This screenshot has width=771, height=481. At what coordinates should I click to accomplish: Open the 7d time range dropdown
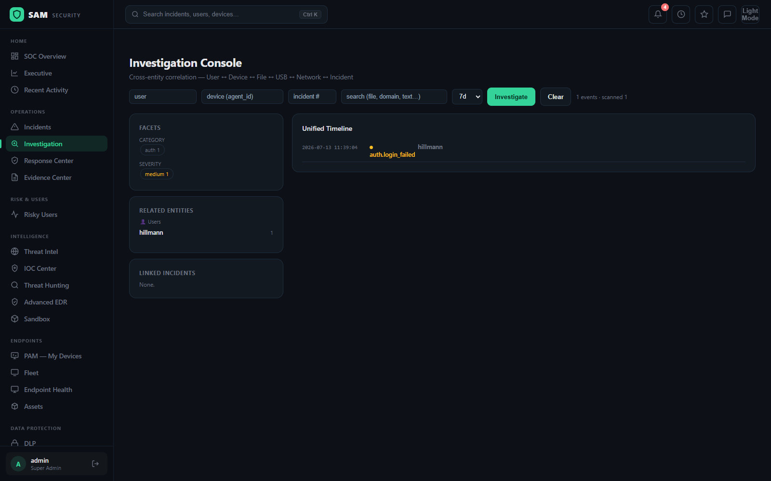tap(467, 97)
